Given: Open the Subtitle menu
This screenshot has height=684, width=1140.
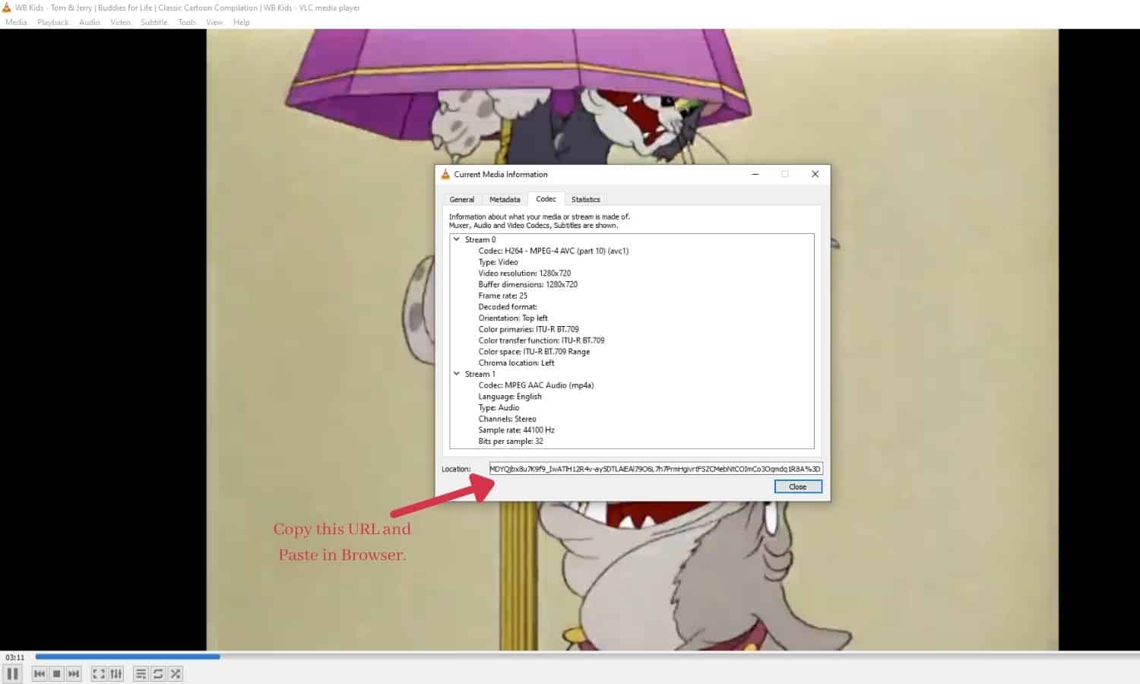Looking at the screenshot, I should 154,22.
